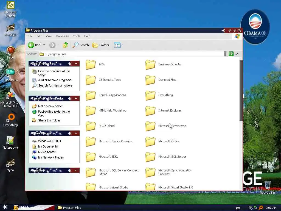Open the Help menu
The height and width of the screenshot is (211, 281).
[87, 36]
